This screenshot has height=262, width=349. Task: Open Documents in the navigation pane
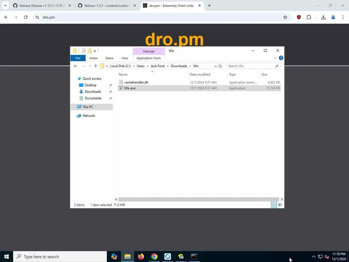(x=93, y=98)
